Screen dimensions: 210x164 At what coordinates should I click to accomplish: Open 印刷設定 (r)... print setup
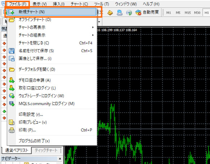[52, 115]
